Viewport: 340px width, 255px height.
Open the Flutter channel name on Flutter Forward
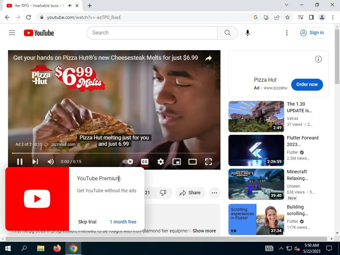292,152
